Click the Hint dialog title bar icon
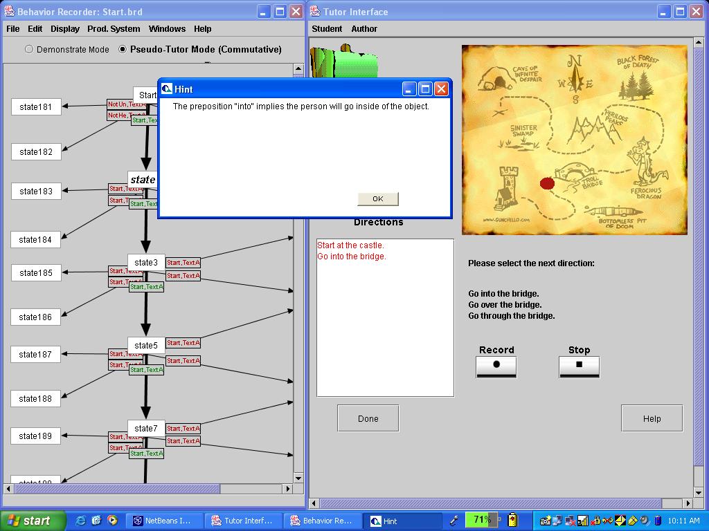 point(167,89)
